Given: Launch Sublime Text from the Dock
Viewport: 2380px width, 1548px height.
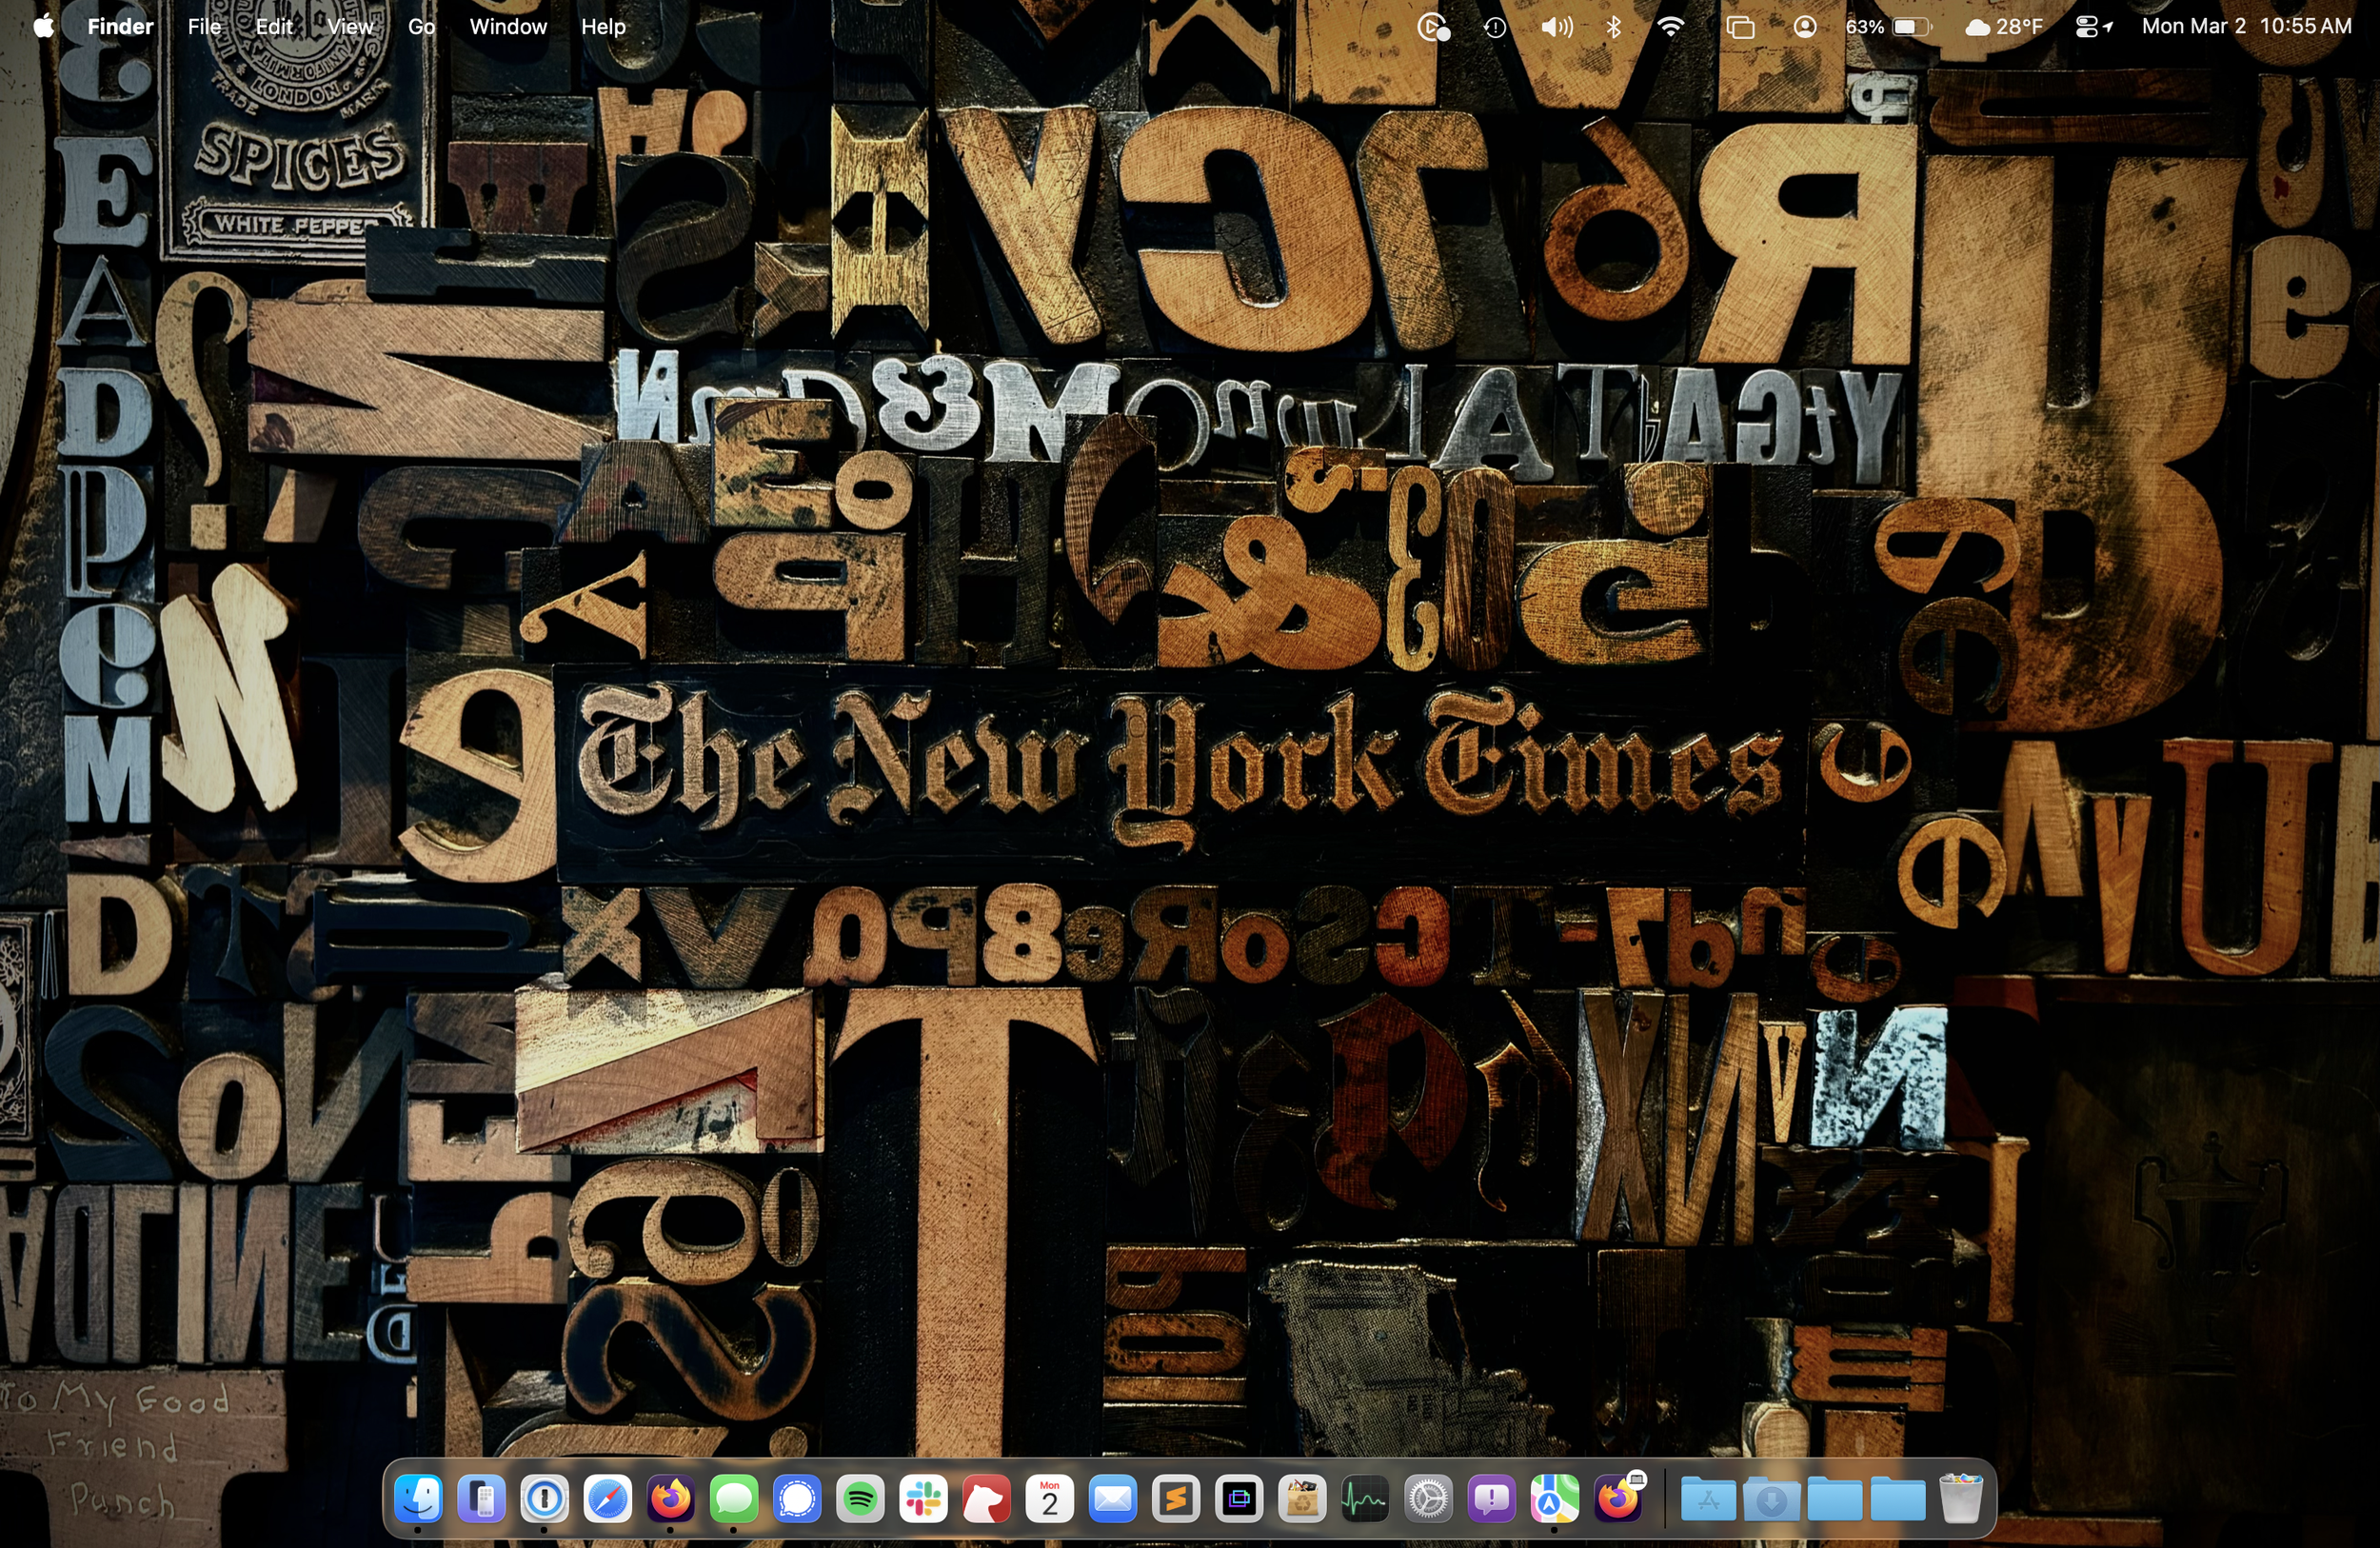Looking at the screenshot, I should (1176, 1499).
